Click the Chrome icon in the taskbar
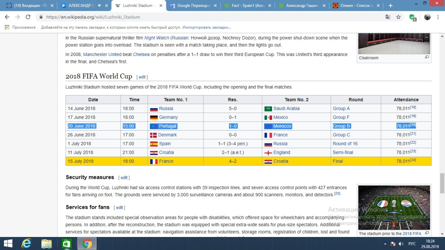The width and height of the screenshot is (445, 250). pyautogui.click(x=87, y=243)
